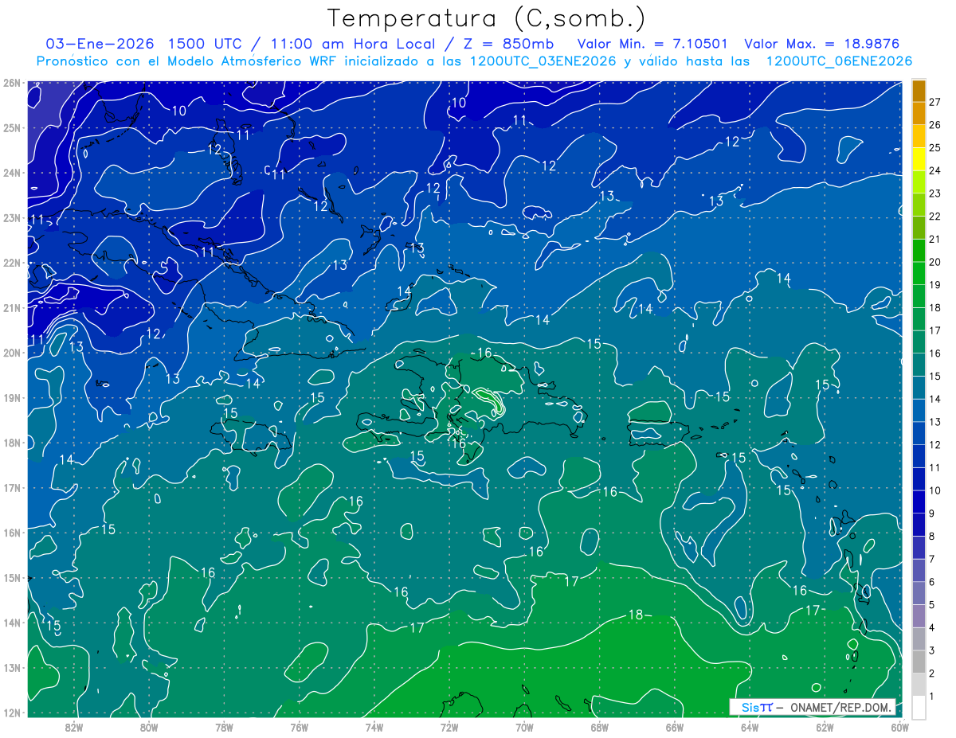Viewport: 956px width, 738px height.
Task: Click the '74W' longitude axis label
Action: coord(374,727)
